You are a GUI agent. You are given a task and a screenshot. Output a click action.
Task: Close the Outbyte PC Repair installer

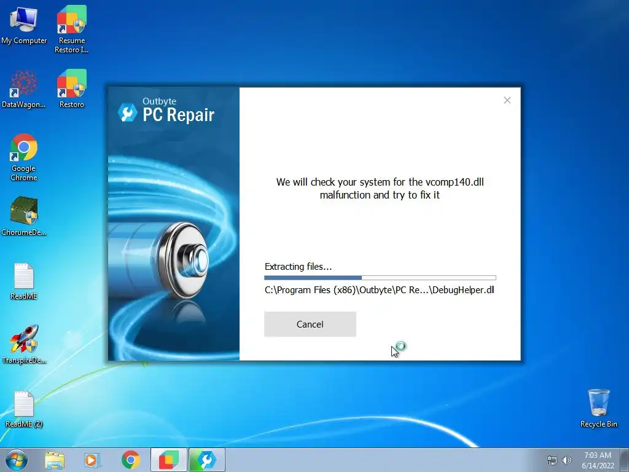pyautogui.click(x=507, y=100)
